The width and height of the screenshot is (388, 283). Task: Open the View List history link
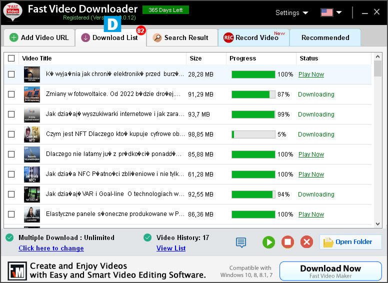171,248
